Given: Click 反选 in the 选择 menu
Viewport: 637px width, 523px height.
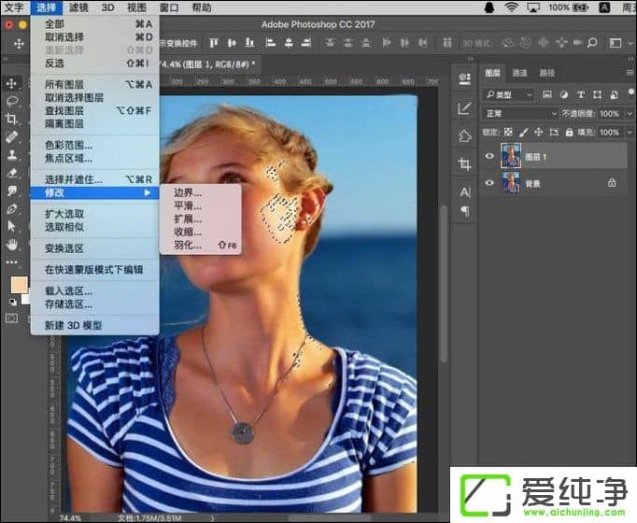Looking at the screenshot, I should click(x=55, y=64).
